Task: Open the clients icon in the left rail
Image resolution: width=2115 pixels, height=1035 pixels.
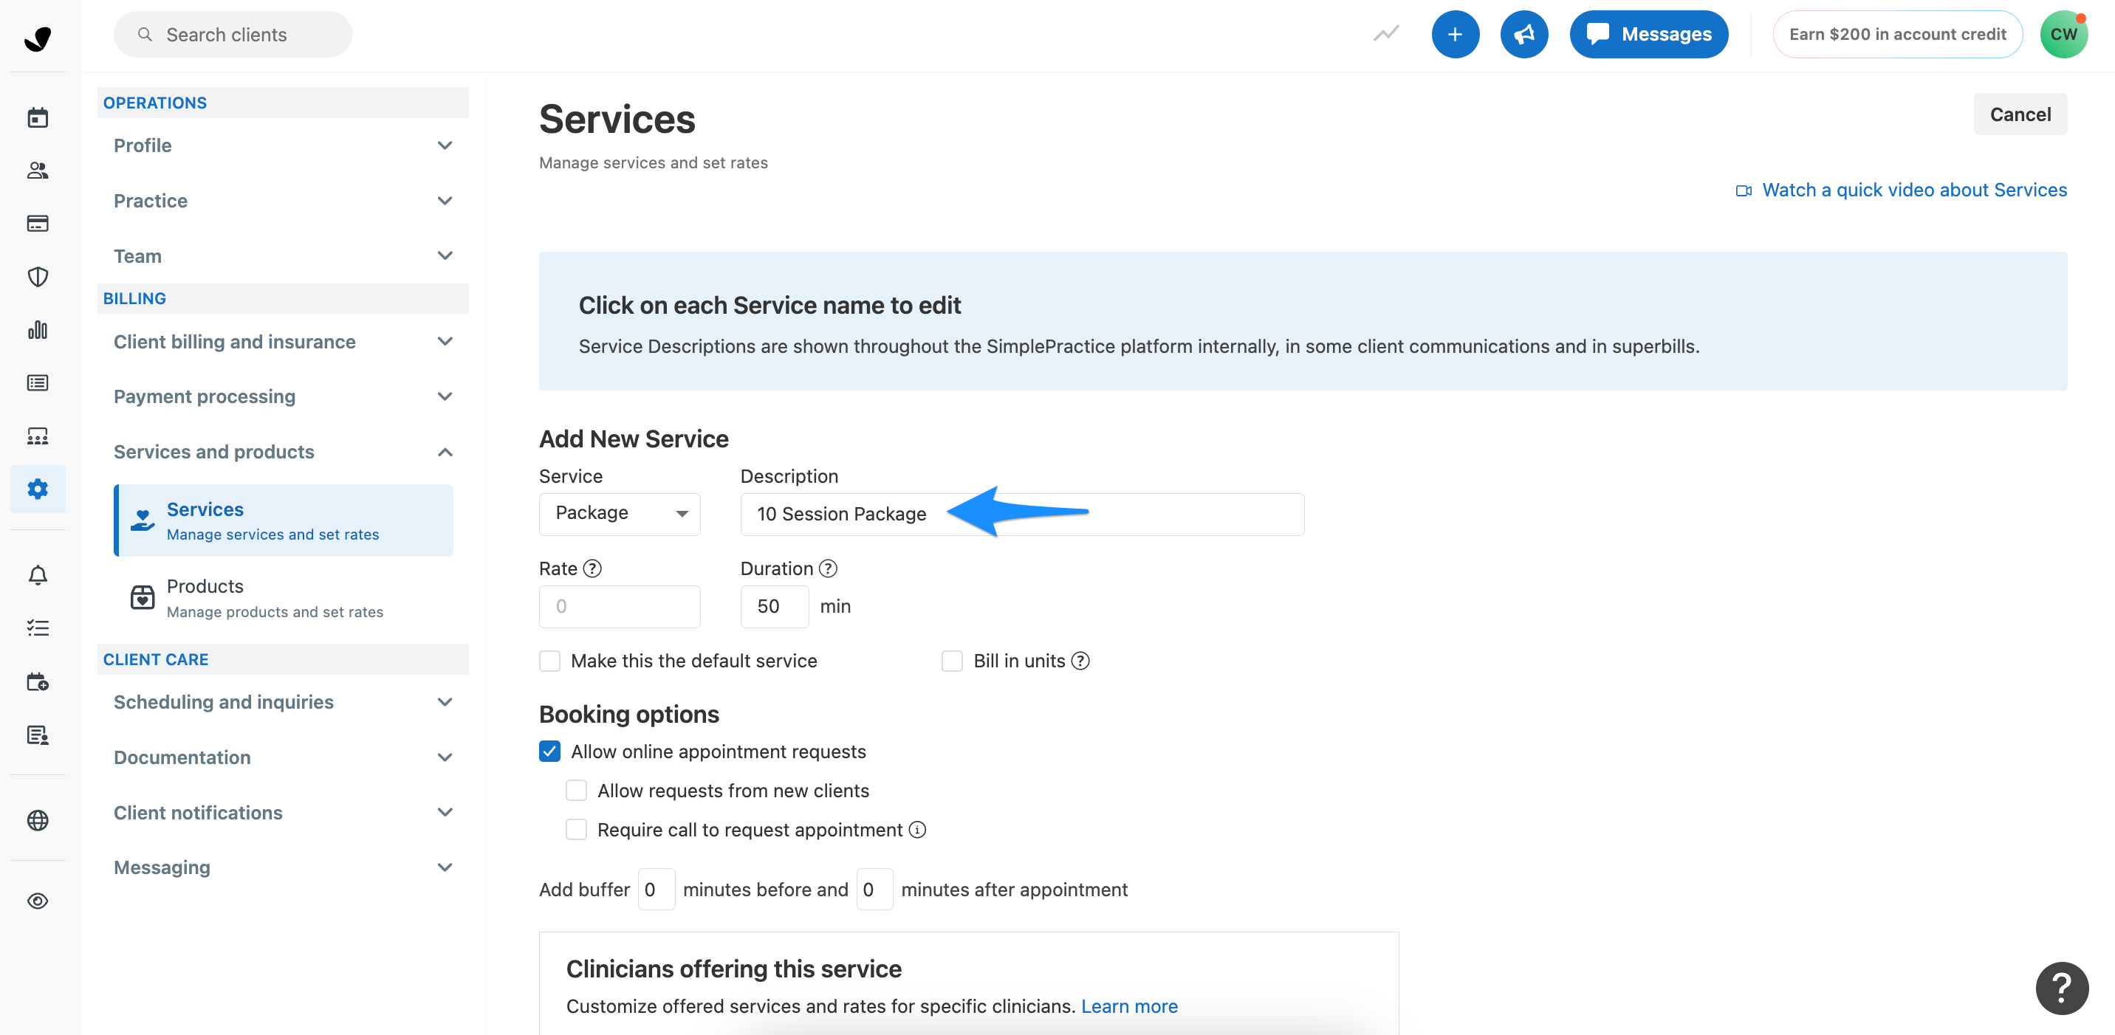Action: (38, 171)
